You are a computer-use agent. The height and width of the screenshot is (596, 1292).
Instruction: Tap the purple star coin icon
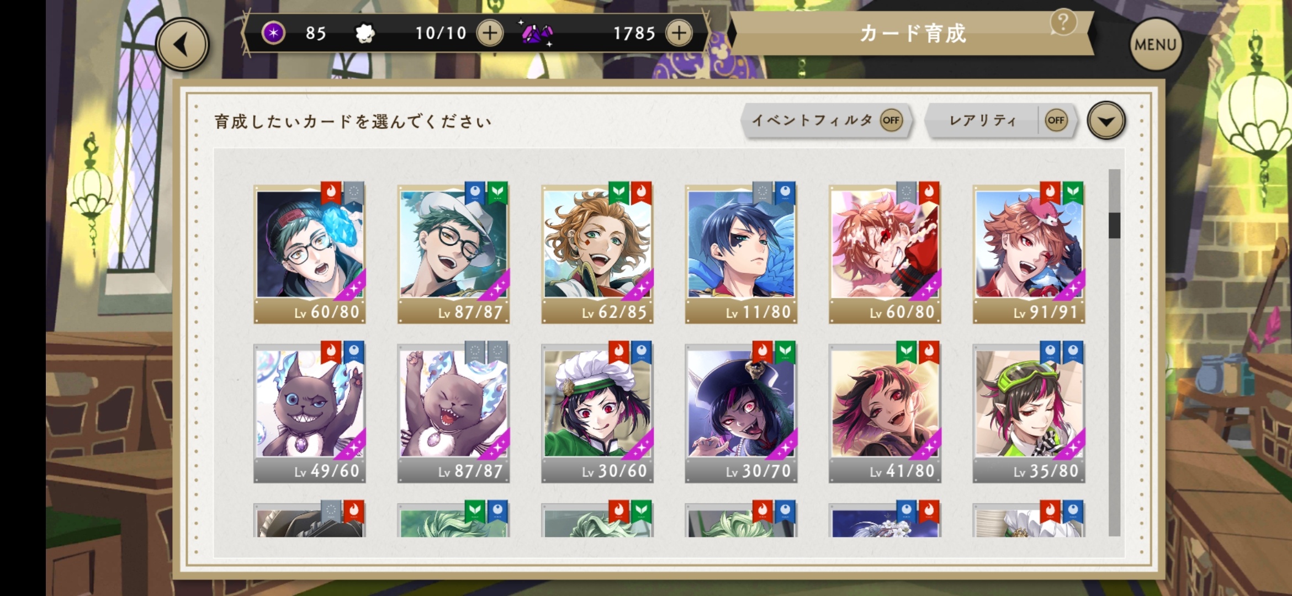point(273,33)
